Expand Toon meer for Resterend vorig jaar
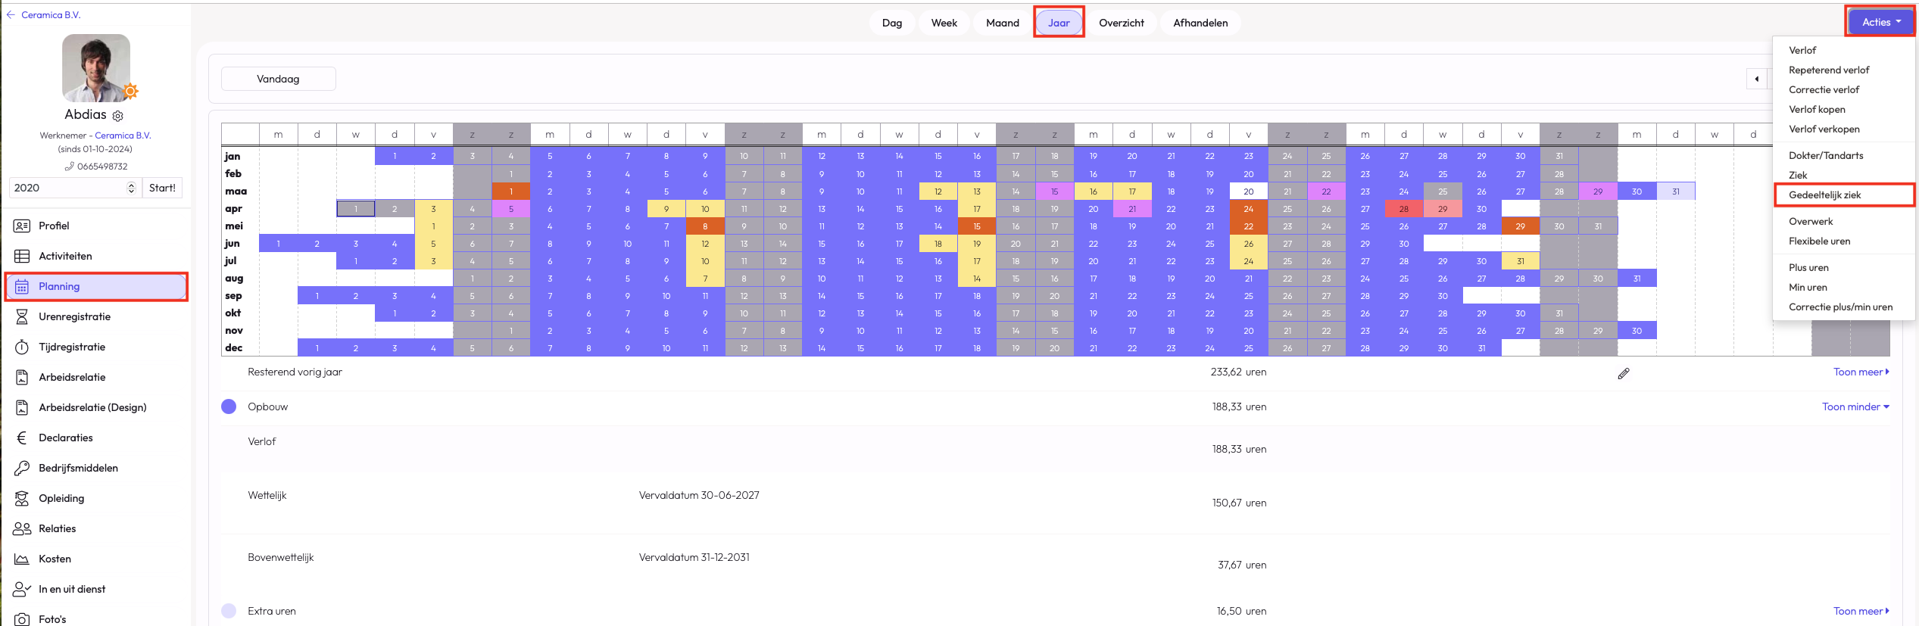The width and height of the screenshot is (1919, 626). [1861, 372]
